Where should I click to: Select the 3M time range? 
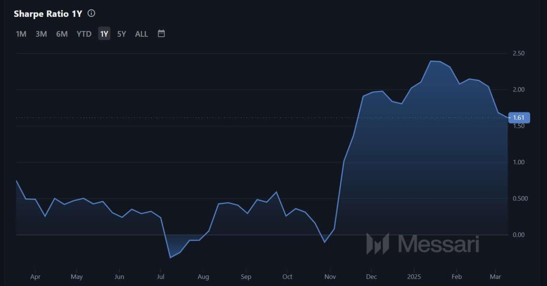41,34
